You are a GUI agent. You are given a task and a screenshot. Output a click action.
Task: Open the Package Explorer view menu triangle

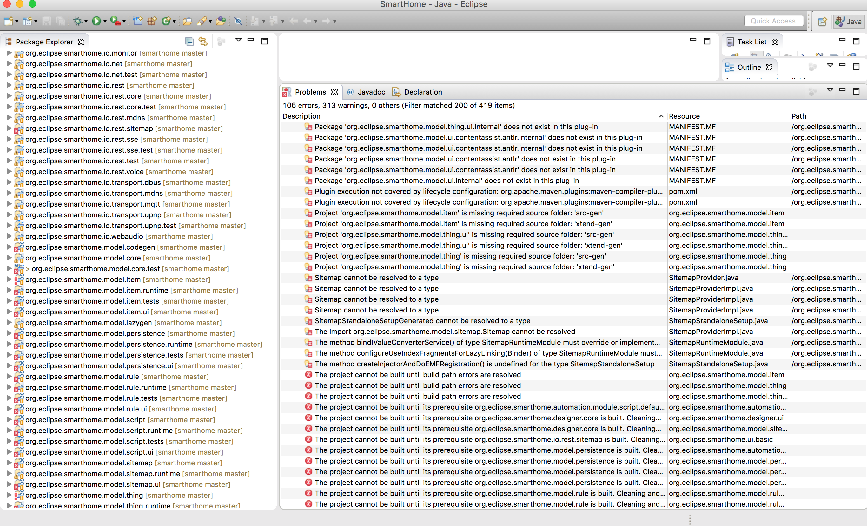pyautogui.click(x=239, y=40)
